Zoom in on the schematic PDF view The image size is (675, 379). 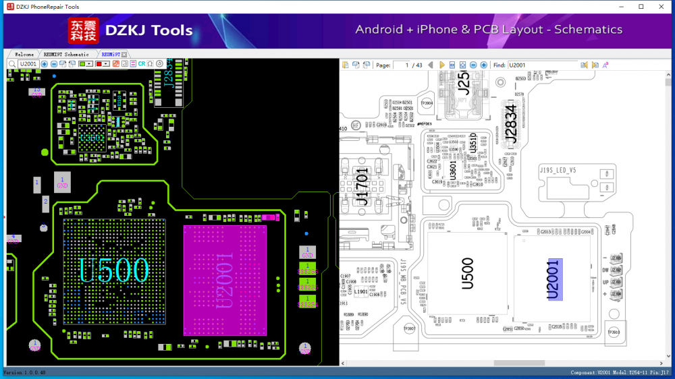pyautogui.click(x=483, y=65)
